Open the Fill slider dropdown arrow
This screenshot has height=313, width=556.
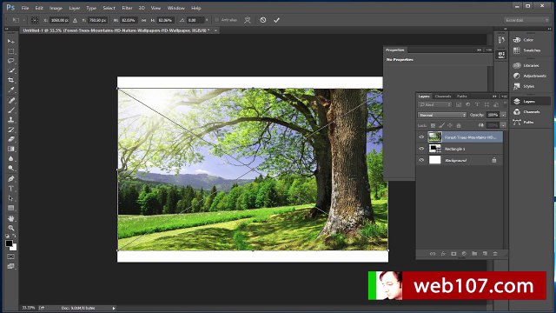tap(503, 125)
